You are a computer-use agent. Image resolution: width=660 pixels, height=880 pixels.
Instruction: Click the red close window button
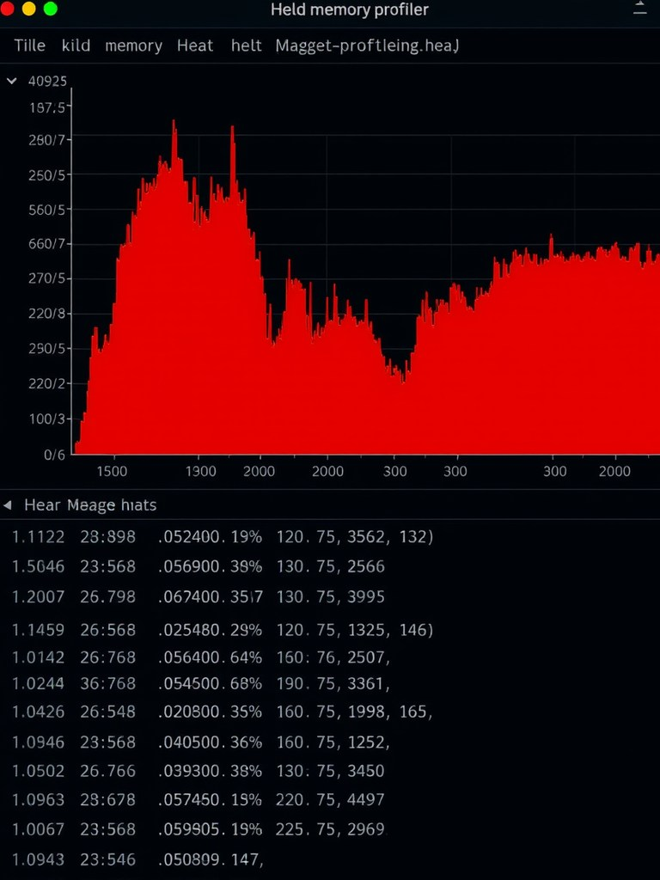pos(6,9)
